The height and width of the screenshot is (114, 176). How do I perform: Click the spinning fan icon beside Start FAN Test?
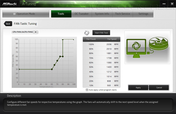87,33
